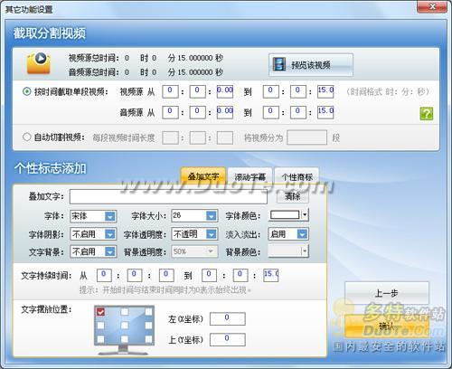Image resolution: width=452 pixels, height=369 pixels.
Task: Select the 自动切割视频 radio button
Action: pos(27,137)
